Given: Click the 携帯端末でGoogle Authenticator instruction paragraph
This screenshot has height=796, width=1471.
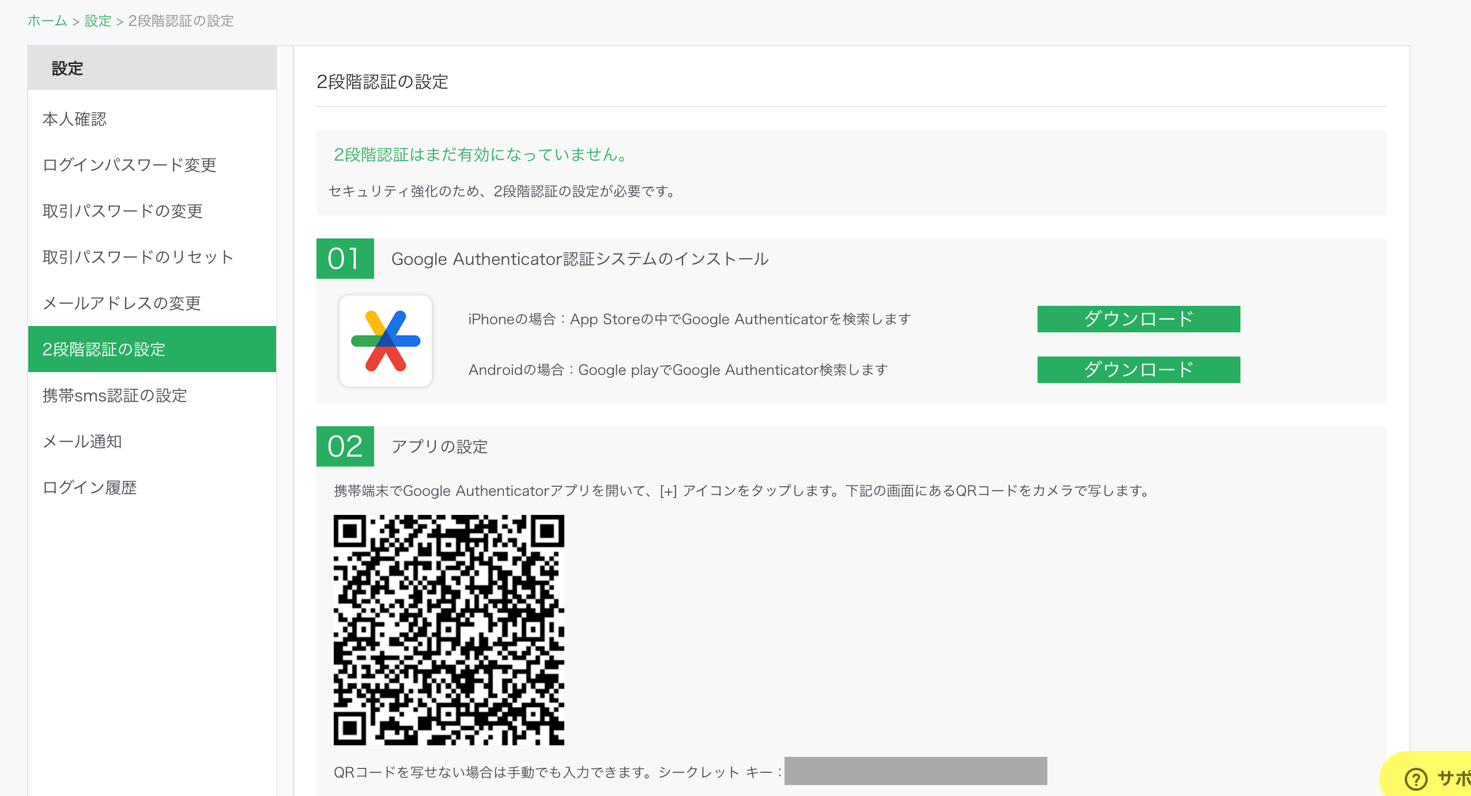Looking at the screenshot, I should (x=742, y=491).
